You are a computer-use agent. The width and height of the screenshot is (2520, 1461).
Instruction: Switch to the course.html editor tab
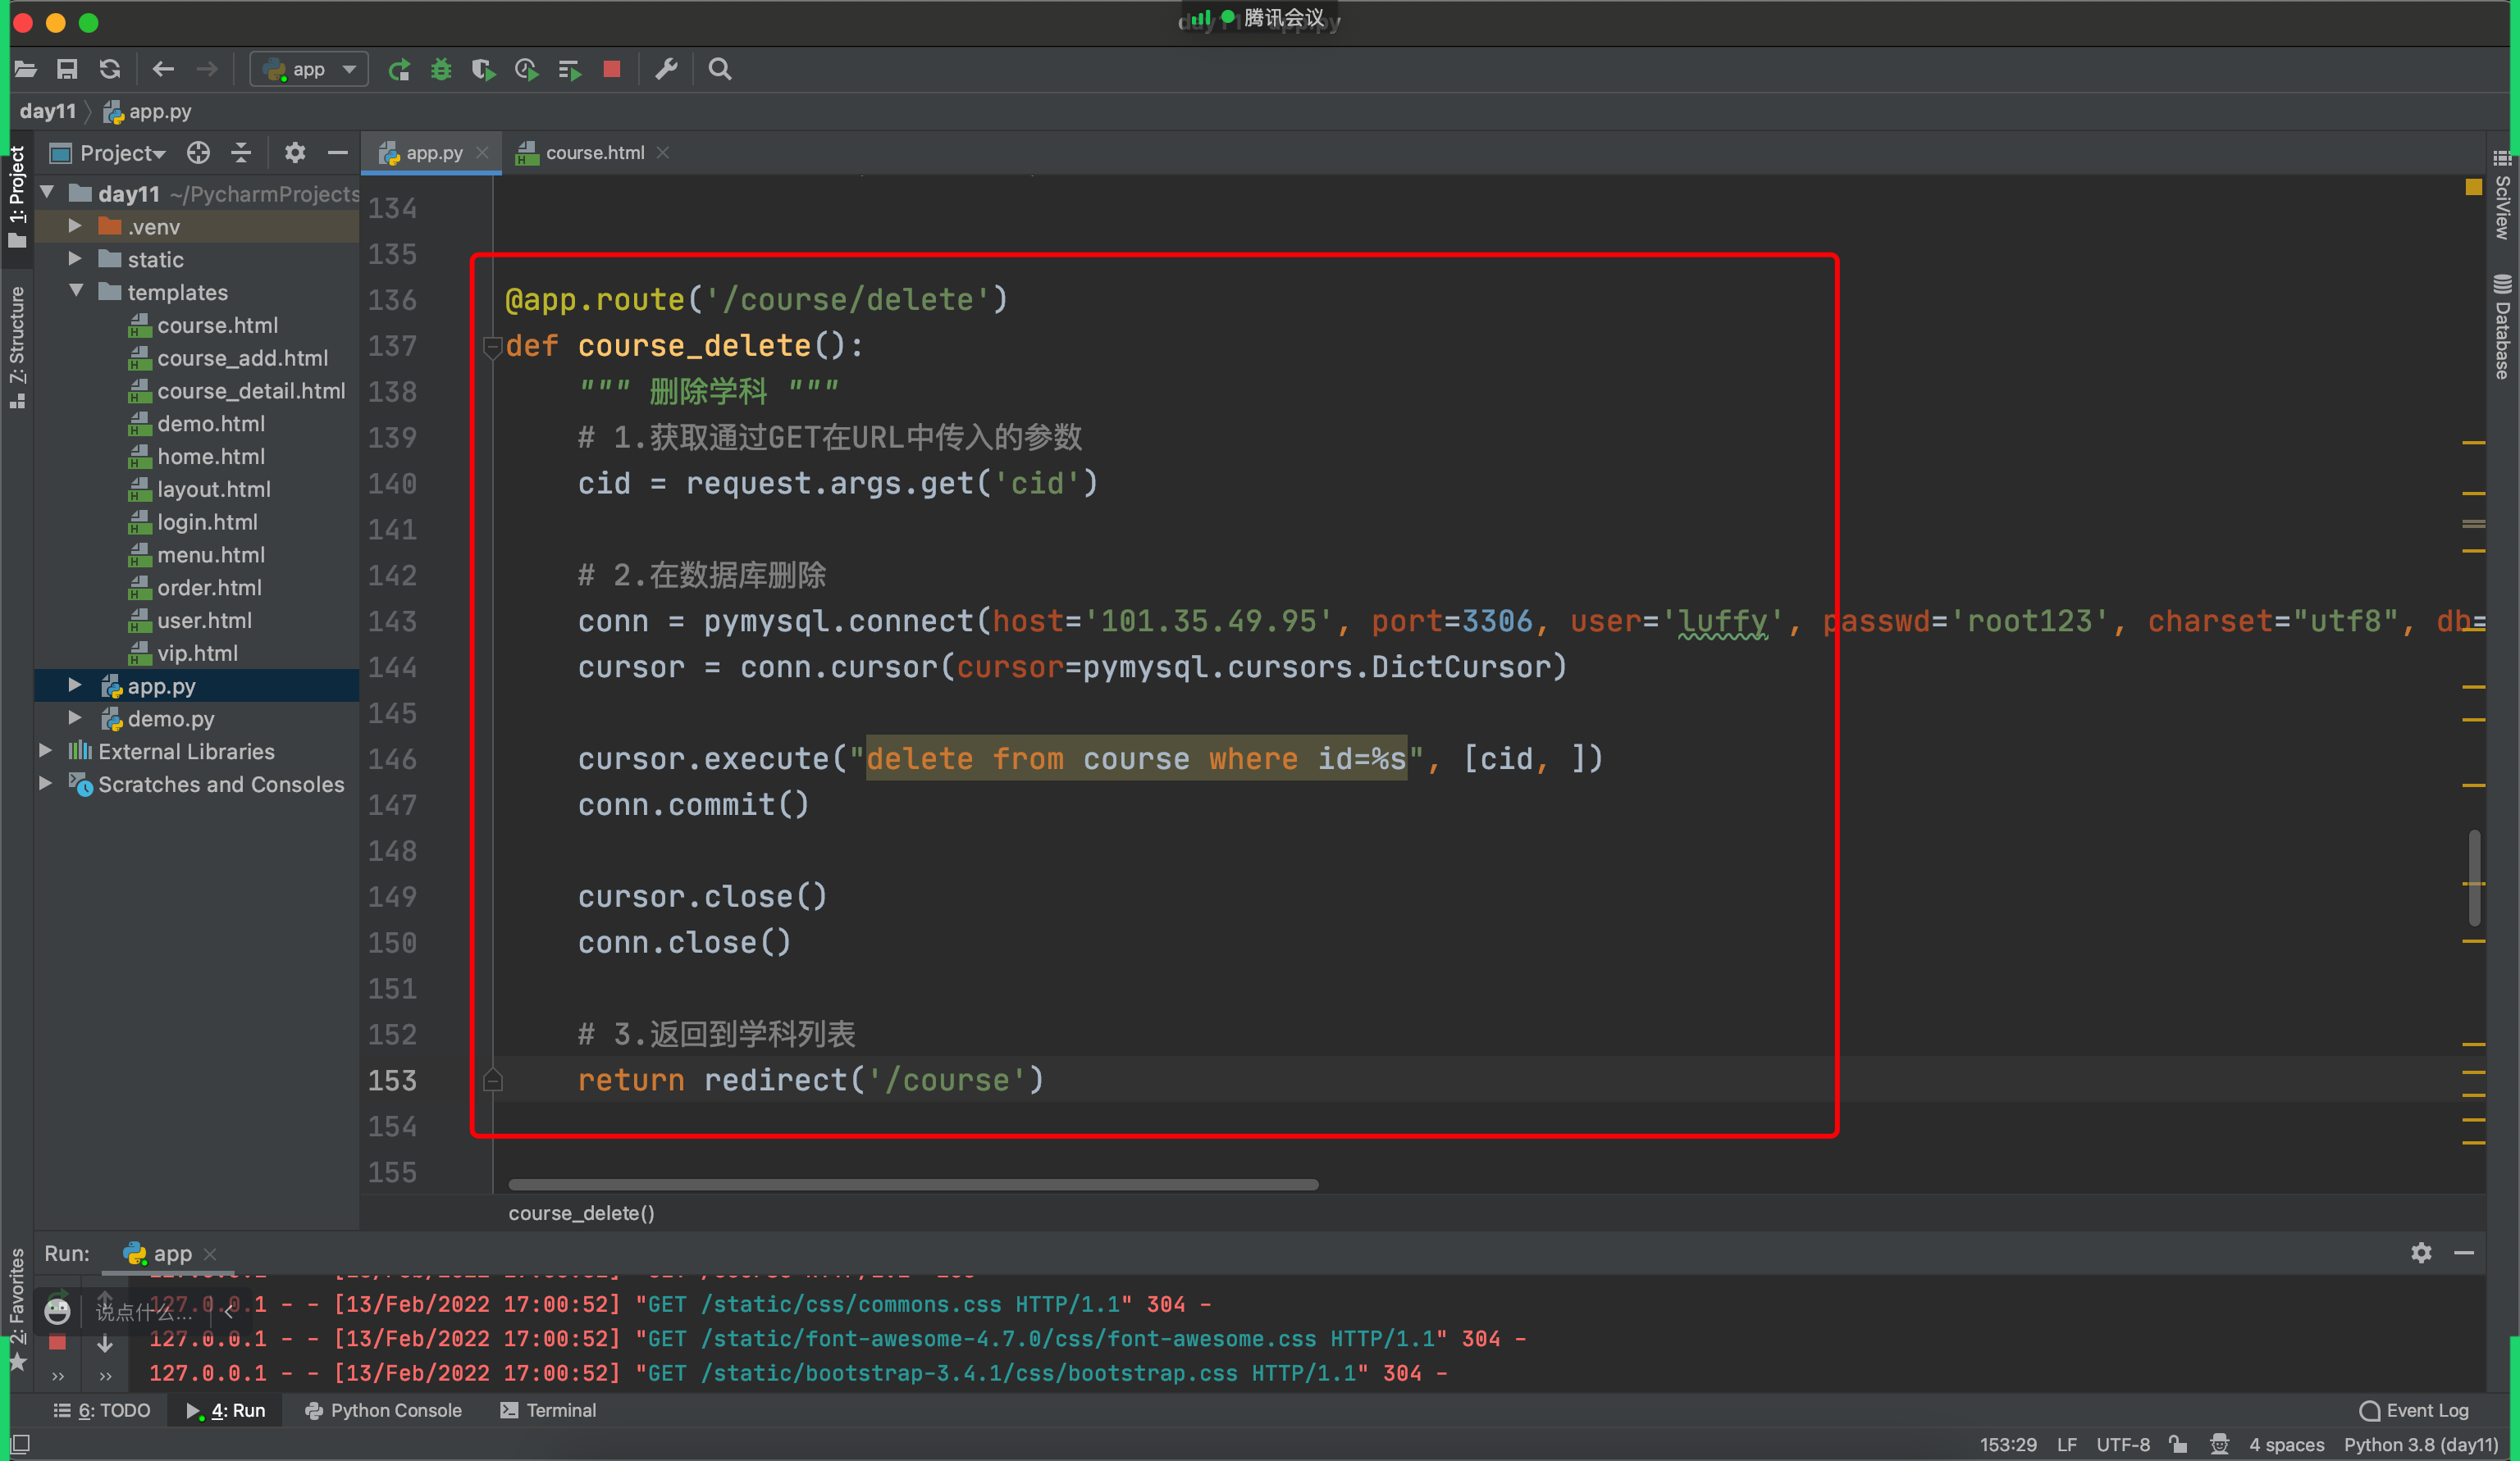[594, 152]
